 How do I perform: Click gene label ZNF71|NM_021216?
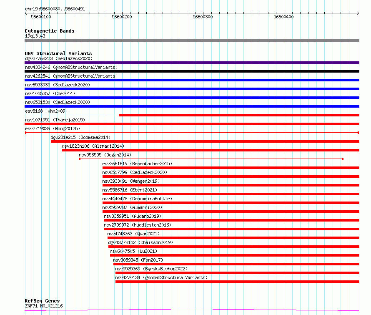(x=44, y=306)
